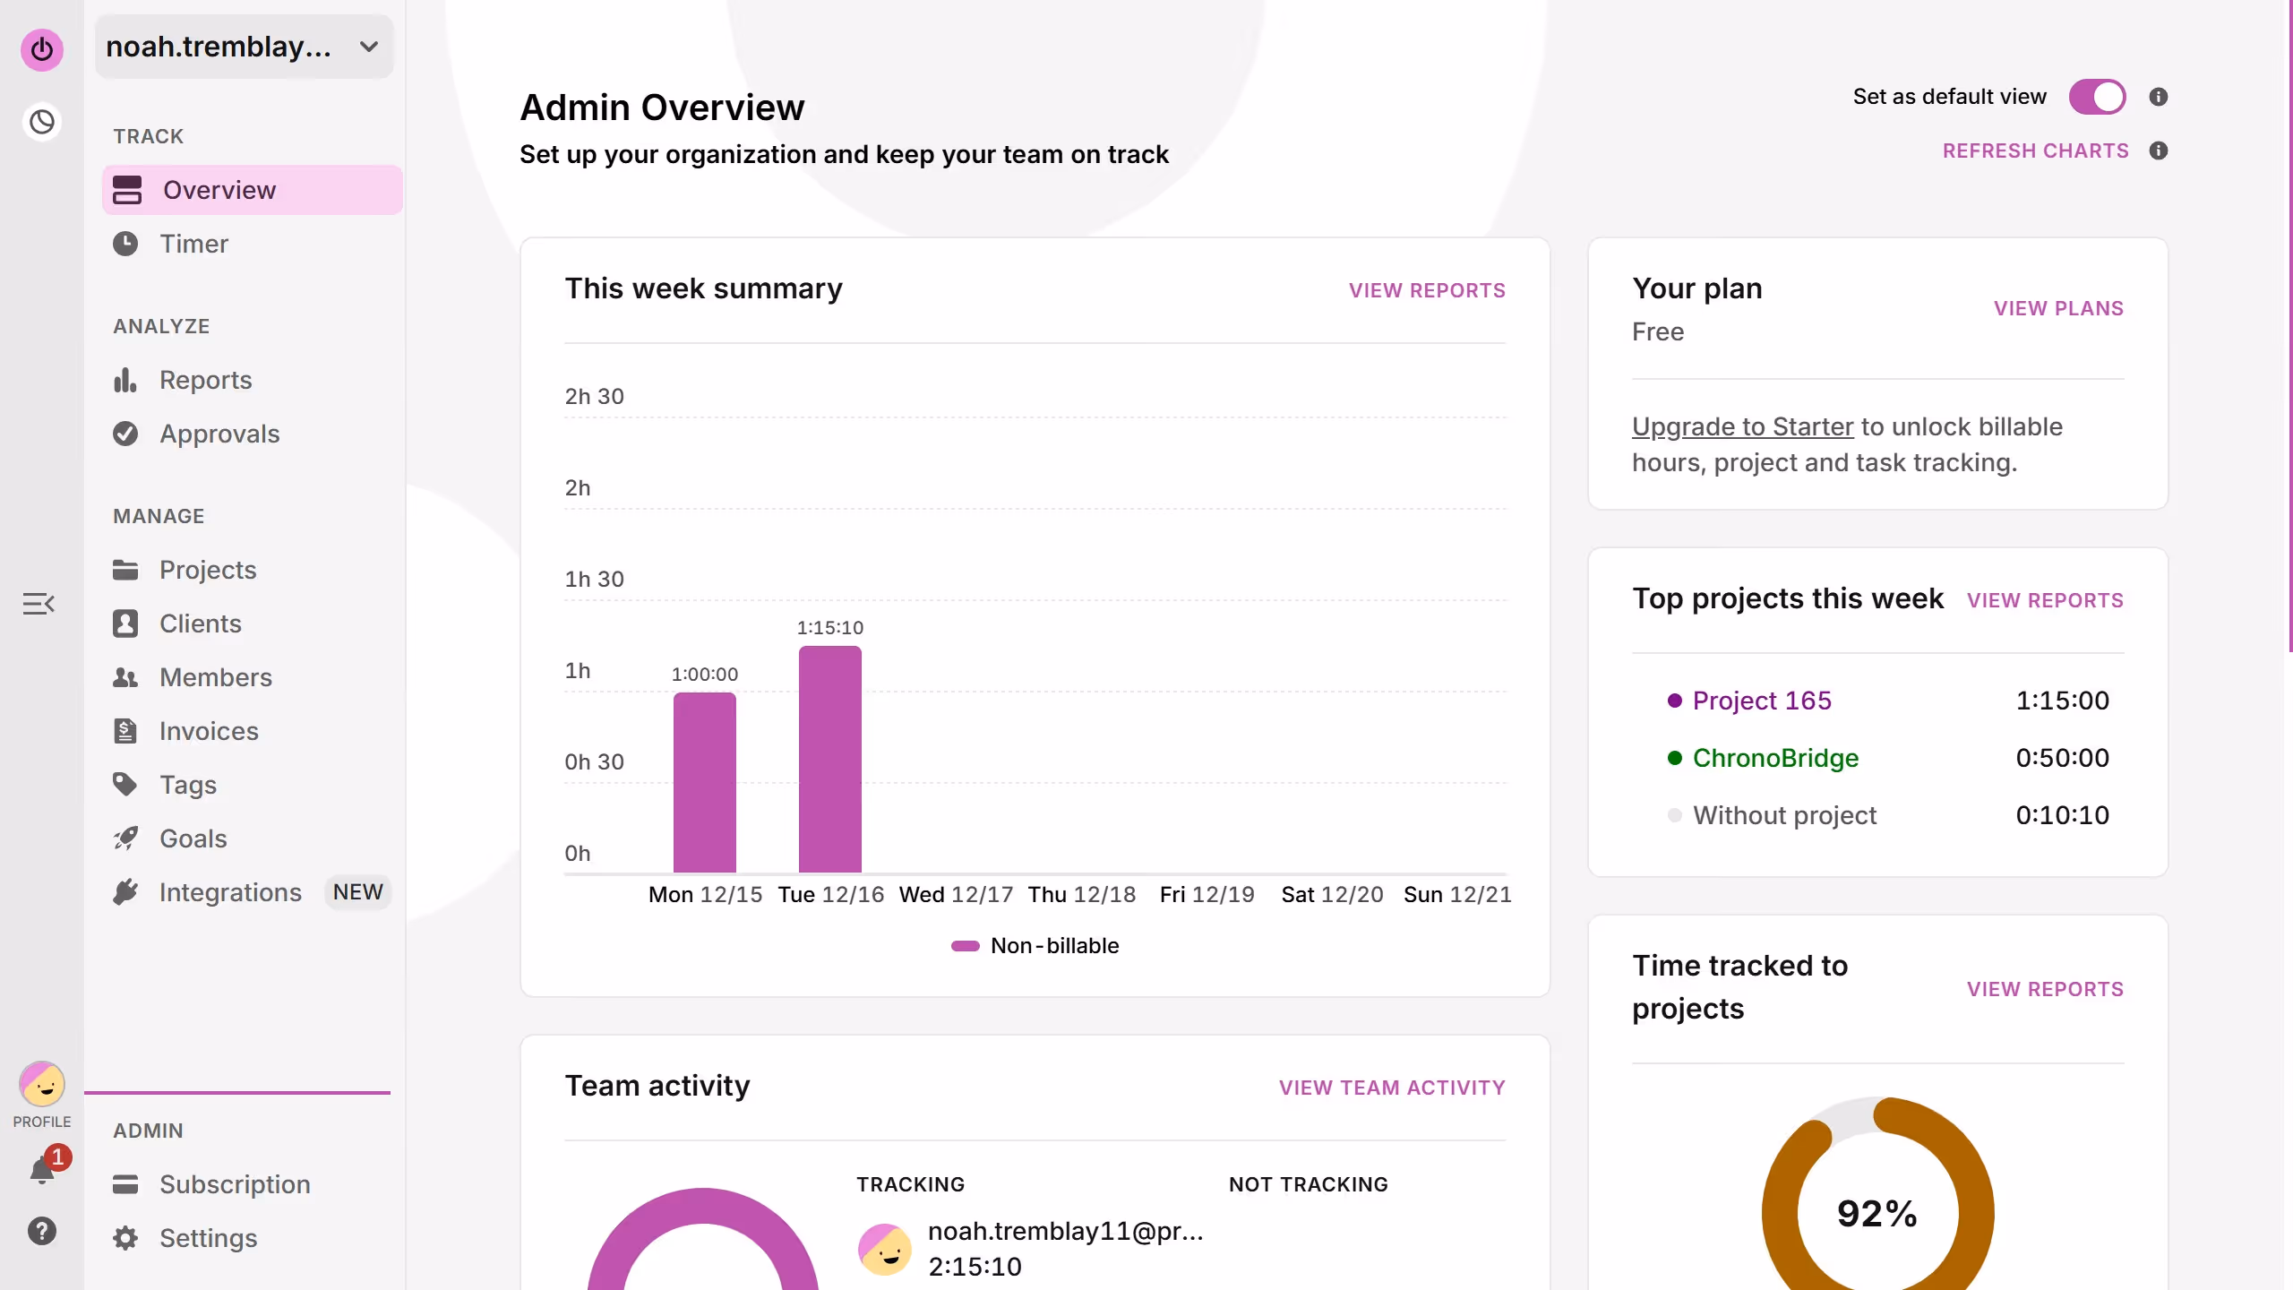The image size is (2293, 1290).
Task: Click the Clients contact icon
Action: pyautogui.click(x=125, y=623)
